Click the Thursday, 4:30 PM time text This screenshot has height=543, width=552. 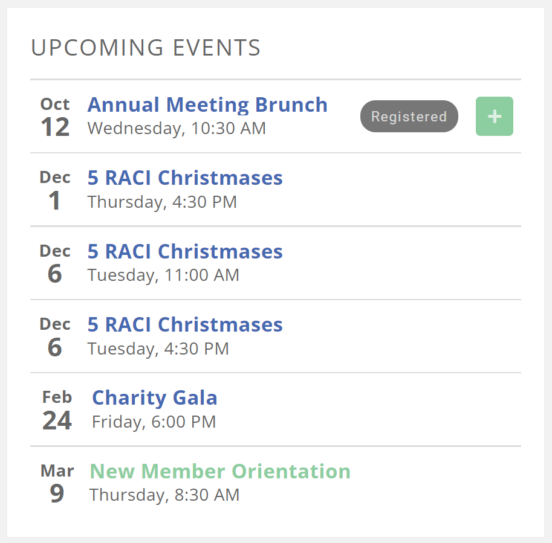pyautogui.click(x=162, y=202)
